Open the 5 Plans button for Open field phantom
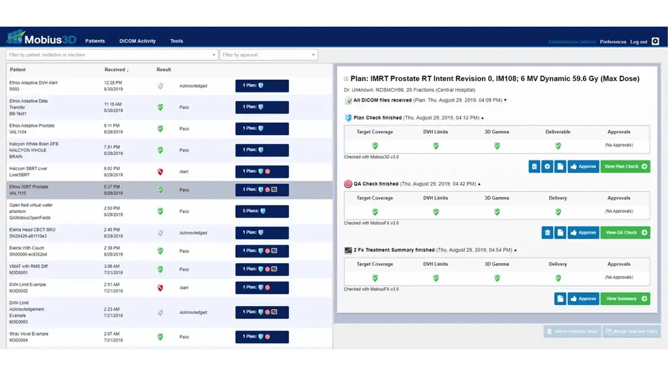 [262, 211]
